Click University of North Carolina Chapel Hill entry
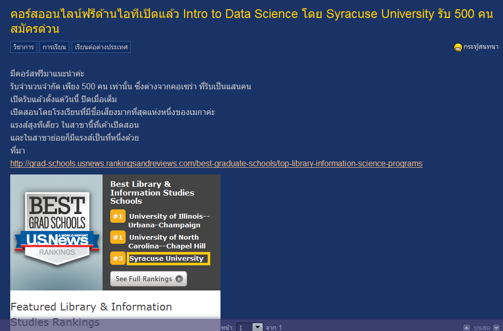This screenshot has width=503, height=331. (x=167, y=241)
